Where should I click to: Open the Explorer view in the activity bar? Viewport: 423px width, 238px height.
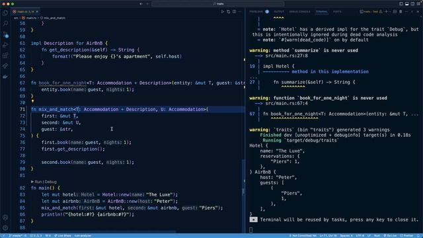[5, 13]
